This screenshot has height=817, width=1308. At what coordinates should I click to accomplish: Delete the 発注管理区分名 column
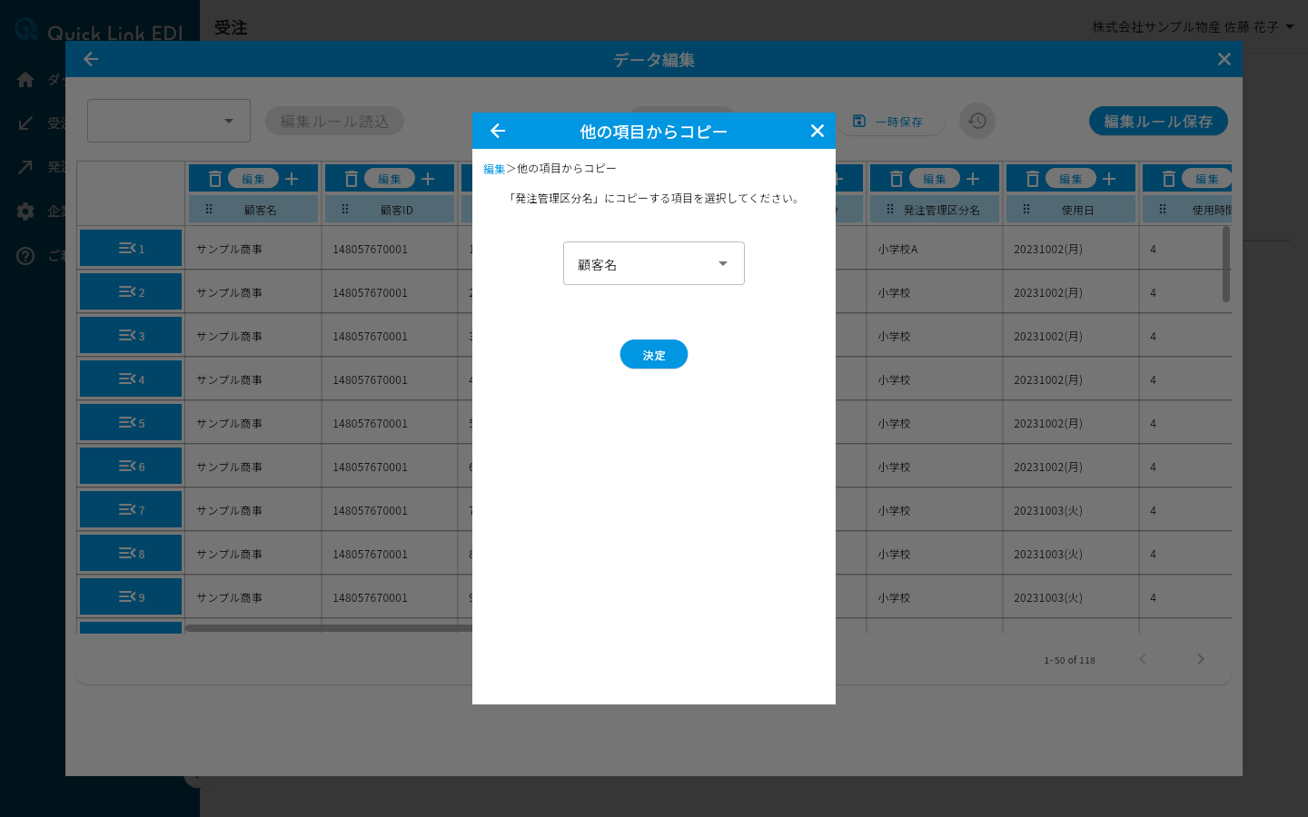897,179
